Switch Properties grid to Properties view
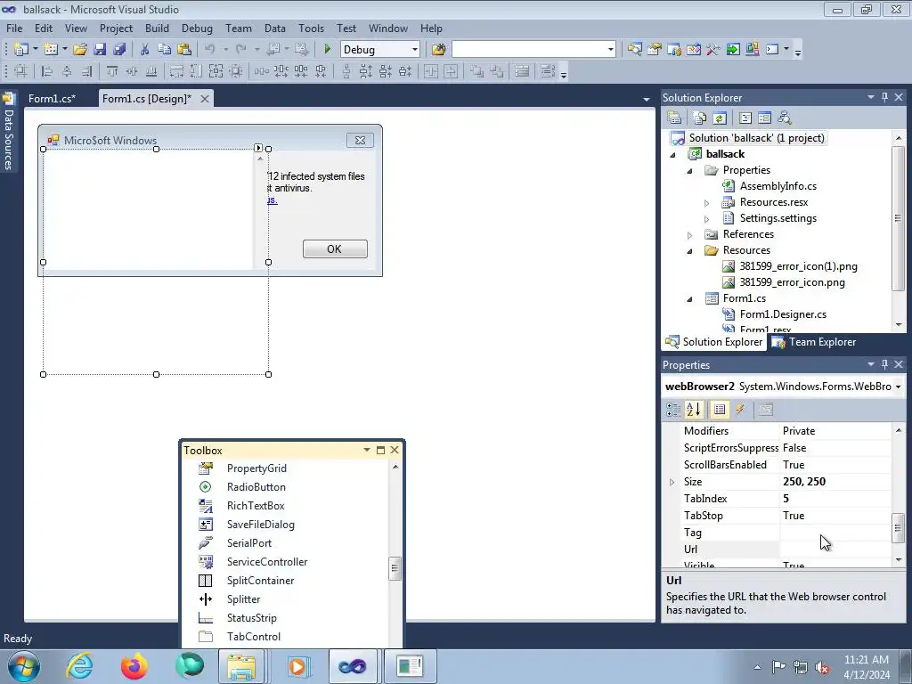This screenshot has height=684, width=912. coord(720,410)
